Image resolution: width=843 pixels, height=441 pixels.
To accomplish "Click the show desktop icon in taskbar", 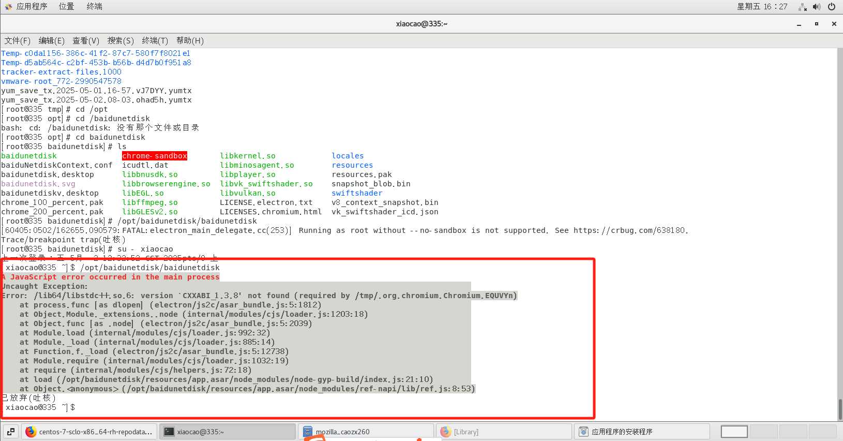I will (x=10, y=432).
